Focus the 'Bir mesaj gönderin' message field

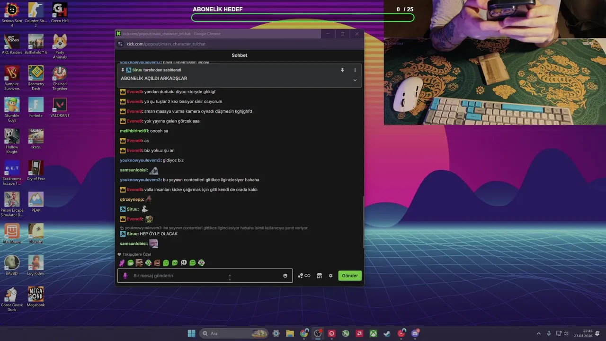click(205, 276)
